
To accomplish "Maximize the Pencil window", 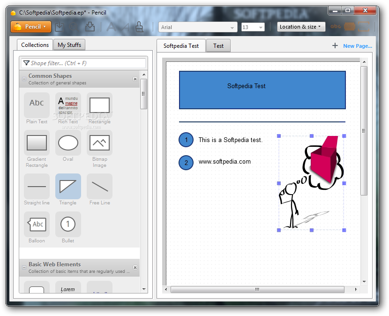I will (x=348, y=10).
